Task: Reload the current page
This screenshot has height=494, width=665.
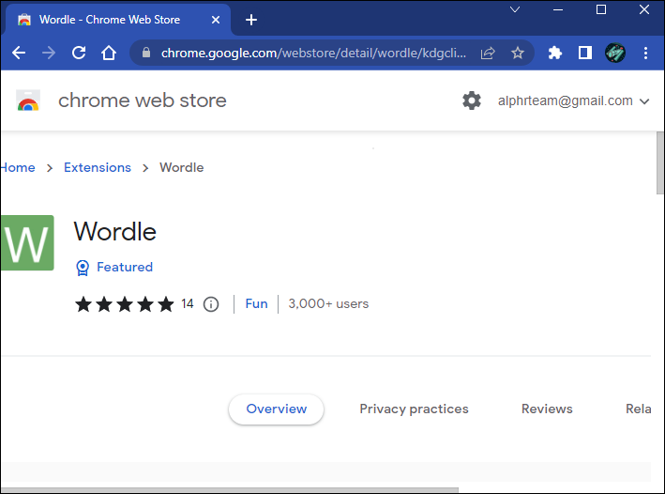Action: click(79, 53)
